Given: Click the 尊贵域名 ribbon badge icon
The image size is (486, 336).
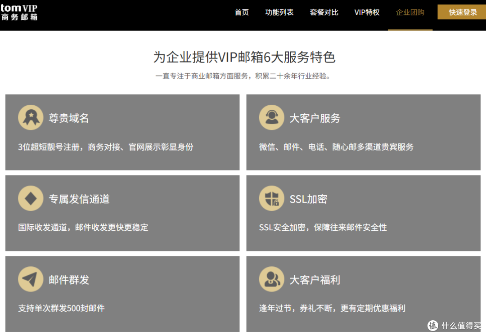Looking at the screenshot, I should tap(31, 117).
